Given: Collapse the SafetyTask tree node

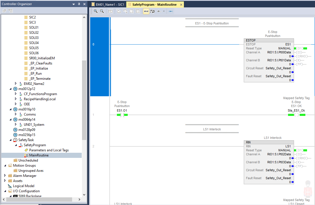Looking at the screenshot, I should click(10, 140).
